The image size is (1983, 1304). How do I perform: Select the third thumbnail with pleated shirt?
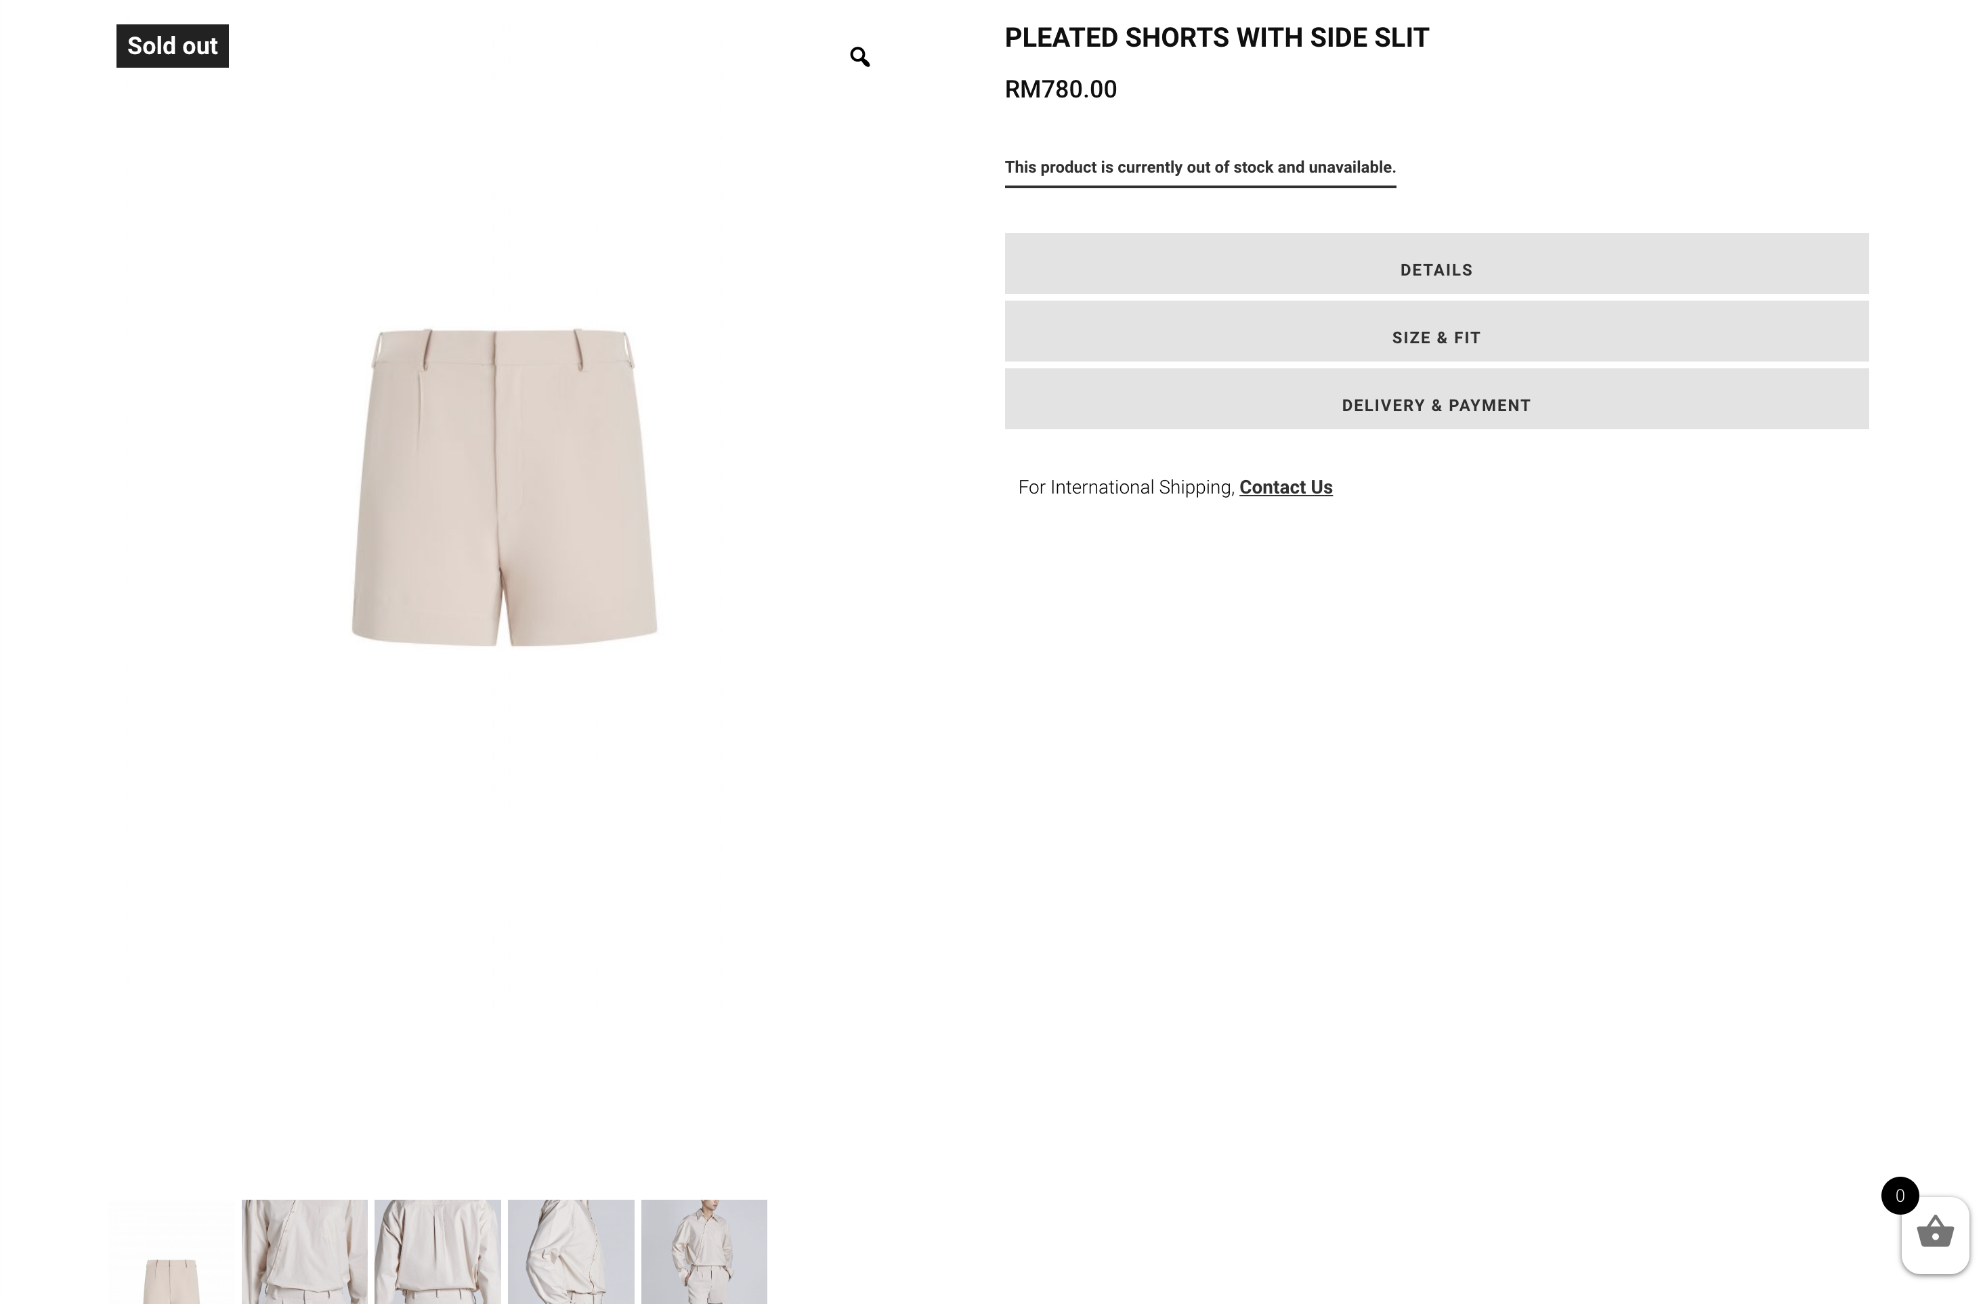coord(438,1252)
